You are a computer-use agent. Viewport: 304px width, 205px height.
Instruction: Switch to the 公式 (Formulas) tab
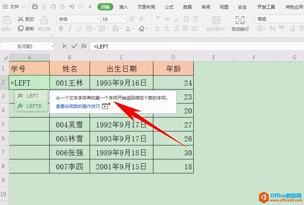pos(169,7)
